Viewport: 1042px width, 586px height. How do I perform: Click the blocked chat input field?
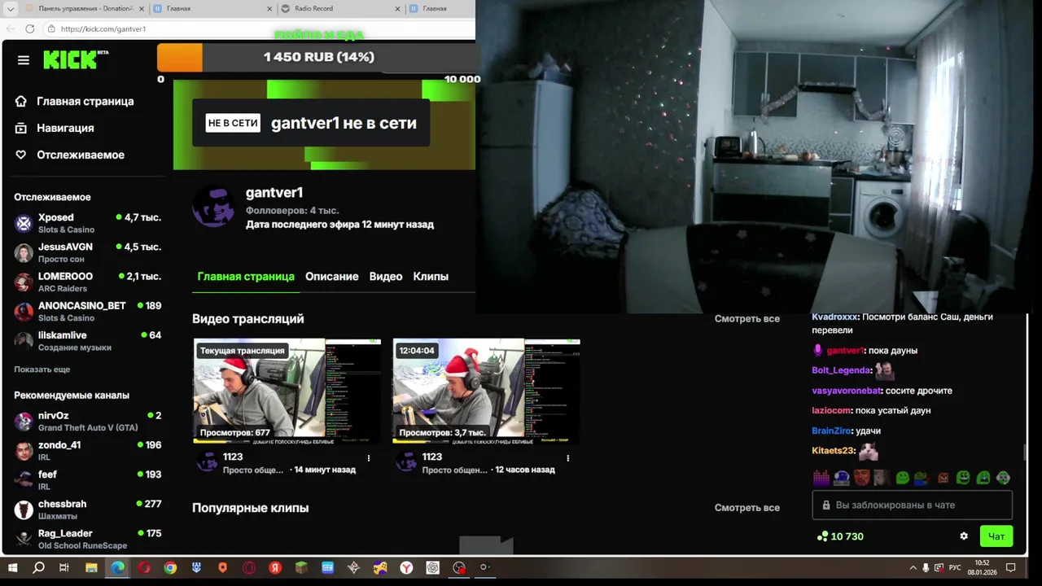pos(912,505)
